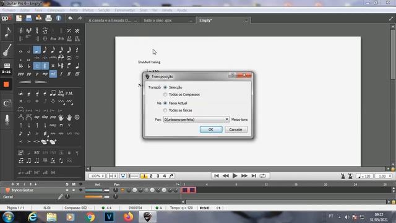
Task: Open score information icon
Action: [59, 18]
